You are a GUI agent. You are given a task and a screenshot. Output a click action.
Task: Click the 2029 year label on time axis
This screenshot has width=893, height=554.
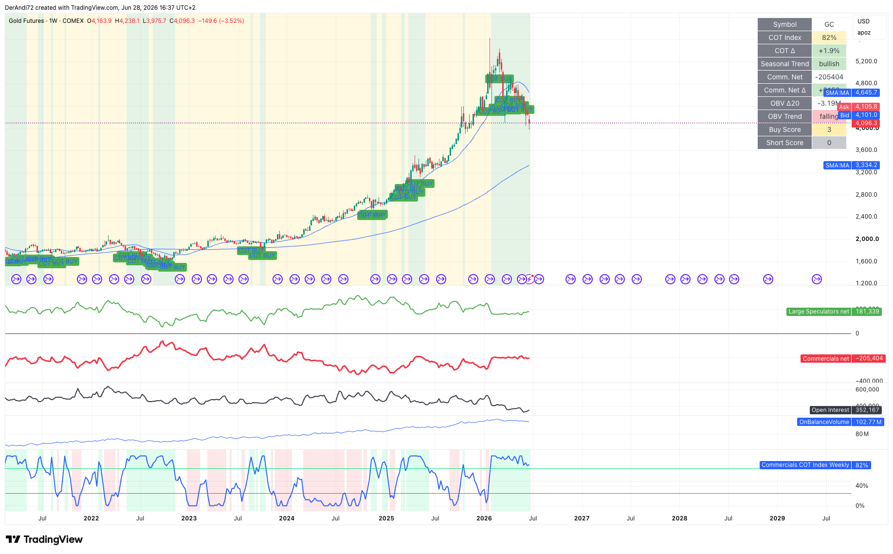pyautogui.click(x=777, y=518)
